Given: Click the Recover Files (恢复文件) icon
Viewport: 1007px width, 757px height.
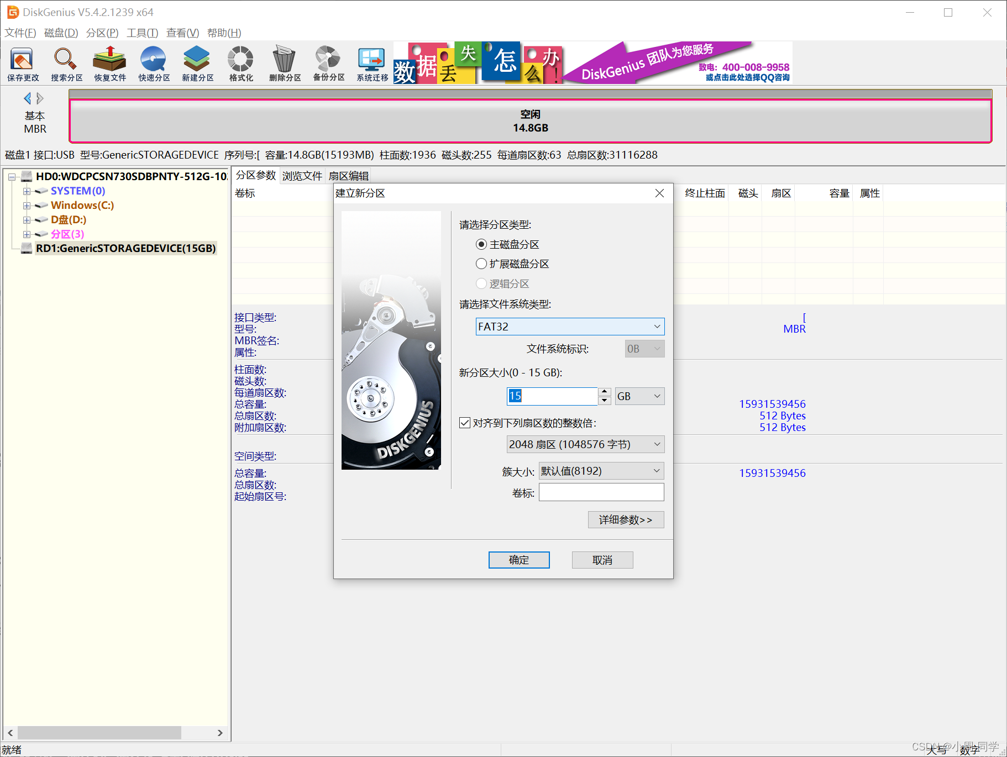Looking at the screenshot, I should pos(110,64).
